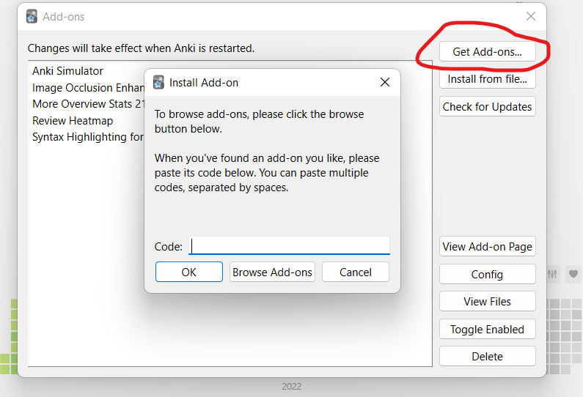Click the View Files button
The width and height of the screenshot is (583, 397).
pyautogui.click(x=487, y=301)
